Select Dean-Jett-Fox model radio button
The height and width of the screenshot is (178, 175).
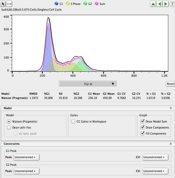[x=9, y=127]
